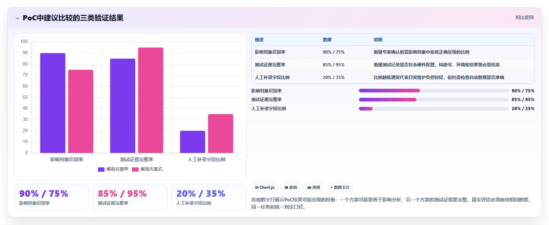Click the 影响对象识别率 progress row label
Screen dimensions: 549x225
point(267,91)
